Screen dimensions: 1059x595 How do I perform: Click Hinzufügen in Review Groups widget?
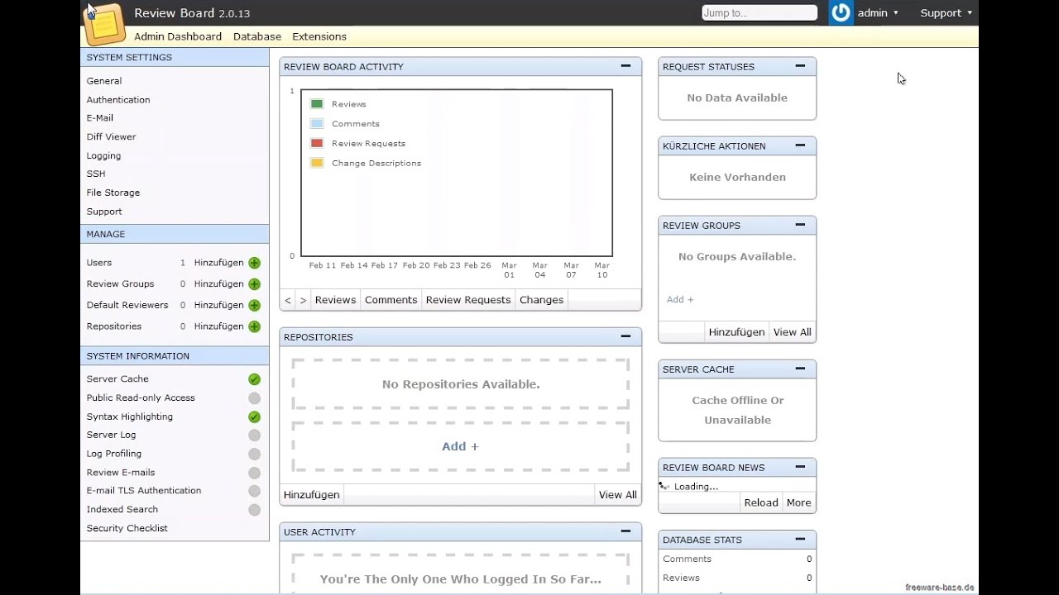[736, 332]
